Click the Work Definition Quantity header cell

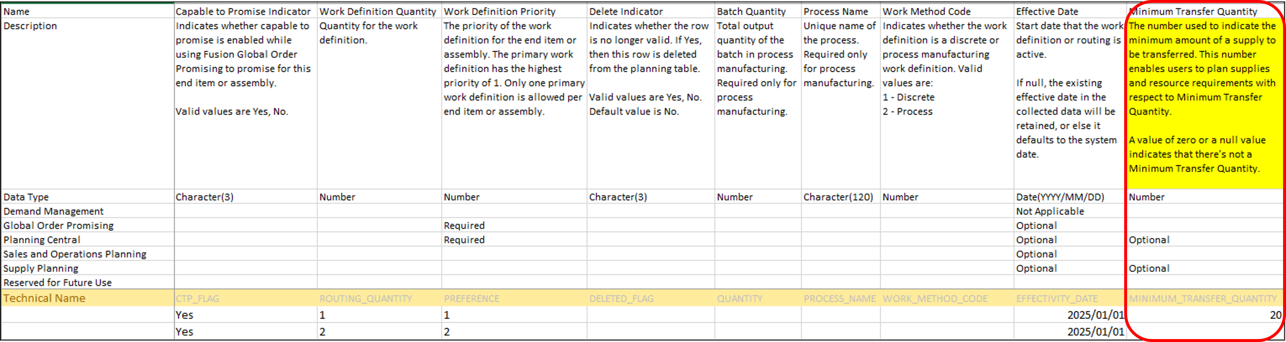tap(377, 11)
